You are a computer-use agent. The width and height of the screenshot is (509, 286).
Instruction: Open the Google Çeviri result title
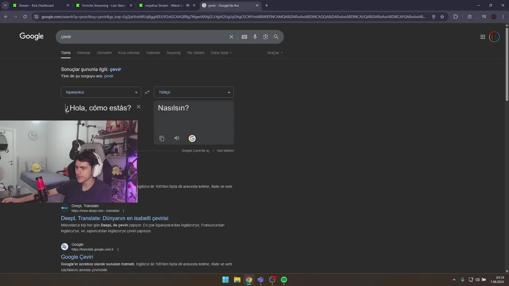(x=77, y=257)
